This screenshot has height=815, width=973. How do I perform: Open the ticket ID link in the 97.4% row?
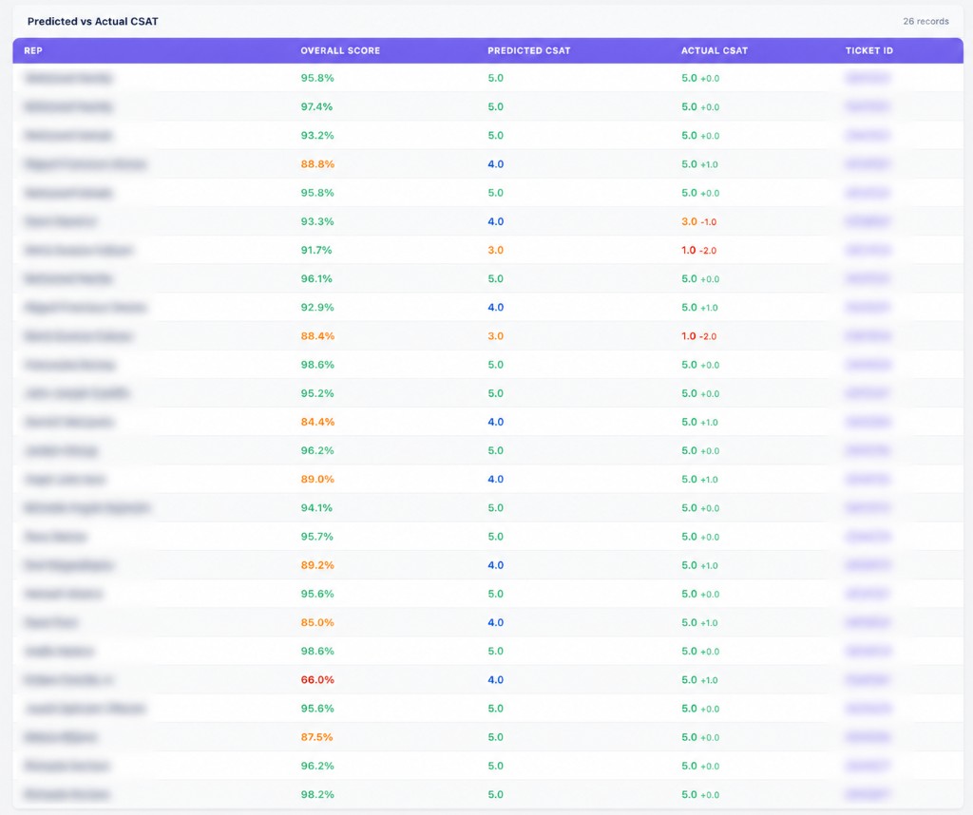coord(868,106)
